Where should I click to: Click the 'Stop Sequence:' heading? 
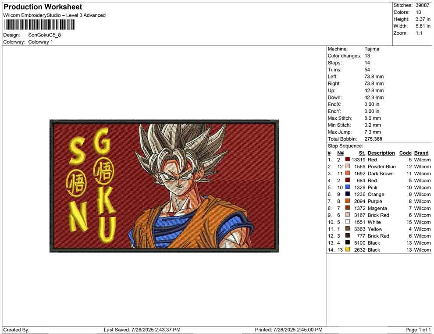345,146
